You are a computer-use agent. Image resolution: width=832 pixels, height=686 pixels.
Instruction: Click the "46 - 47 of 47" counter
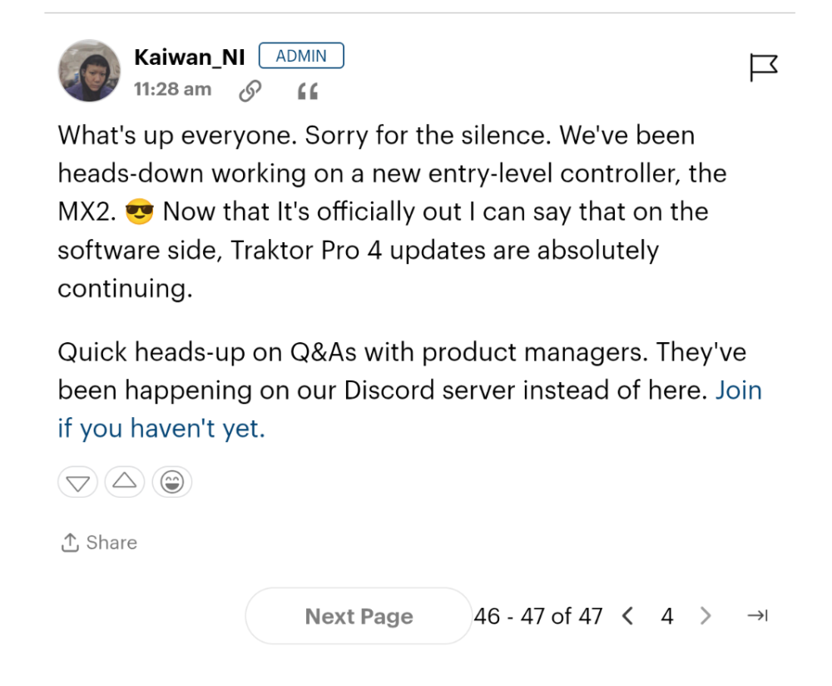(x=537, y=616)
